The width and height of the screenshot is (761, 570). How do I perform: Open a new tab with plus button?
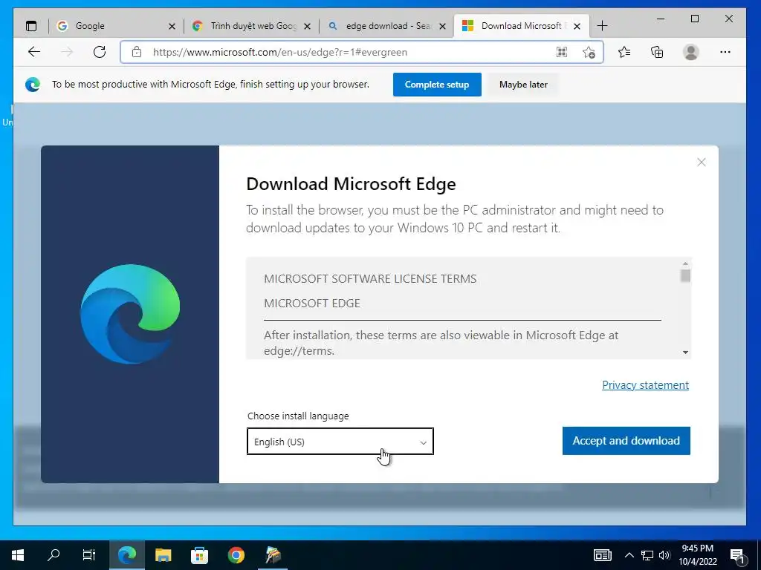[602, 26]
